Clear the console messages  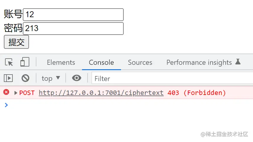tap(25, 78)
